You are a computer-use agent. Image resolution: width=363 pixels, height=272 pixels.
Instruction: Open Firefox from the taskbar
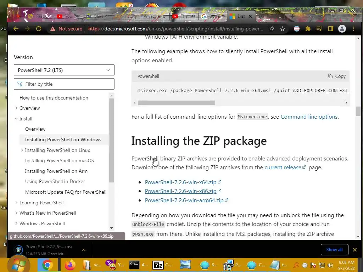tap(70, 265)
